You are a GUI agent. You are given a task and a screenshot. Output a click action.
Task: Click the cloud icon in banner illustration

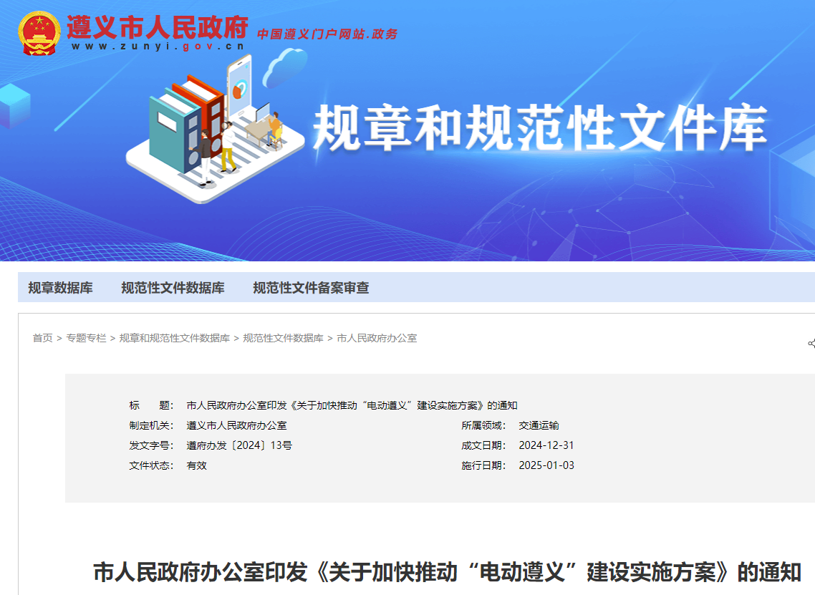point(284,67)
